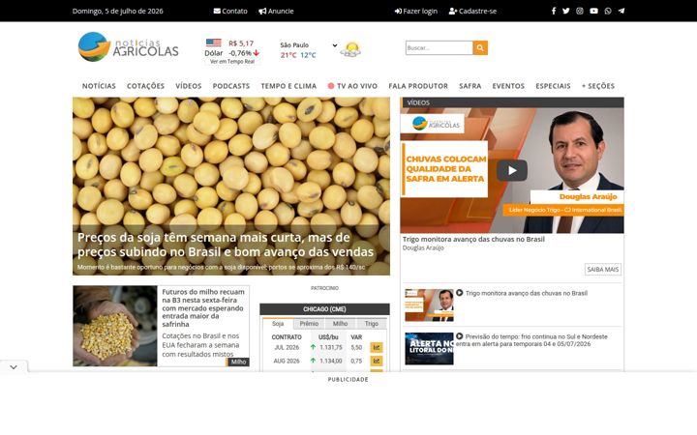
Task: Open the SAFRA menu item
Action: click(470, 86)
